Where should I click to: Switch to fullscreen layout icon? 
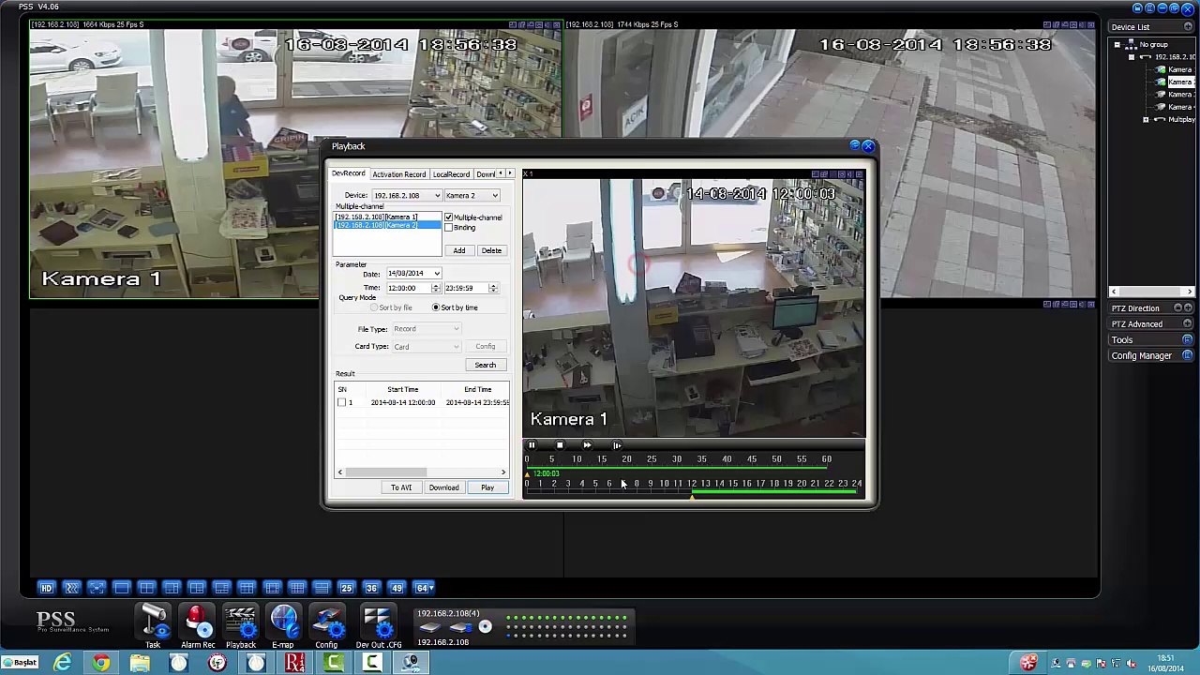tap(97, 588)
